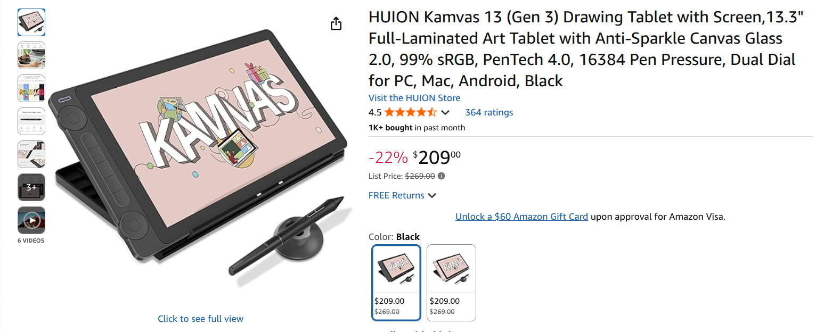Open the 3+ more images thumbnail

click(x=31, y=187)
